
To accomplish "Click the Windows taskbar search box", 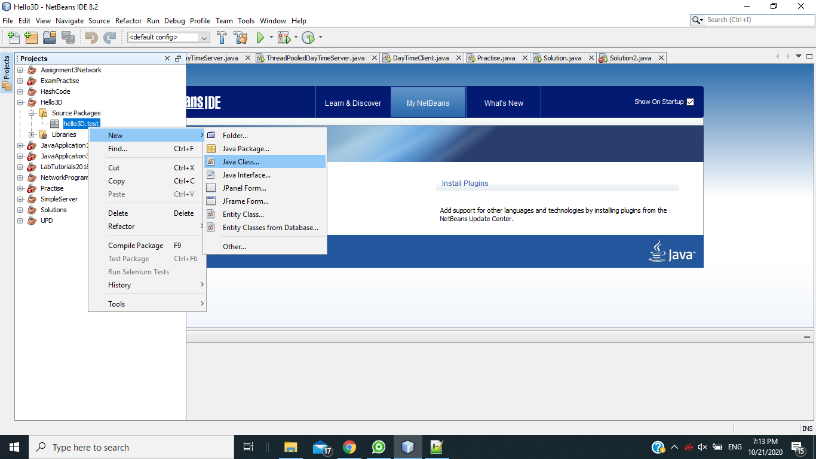I will [131, 447].
